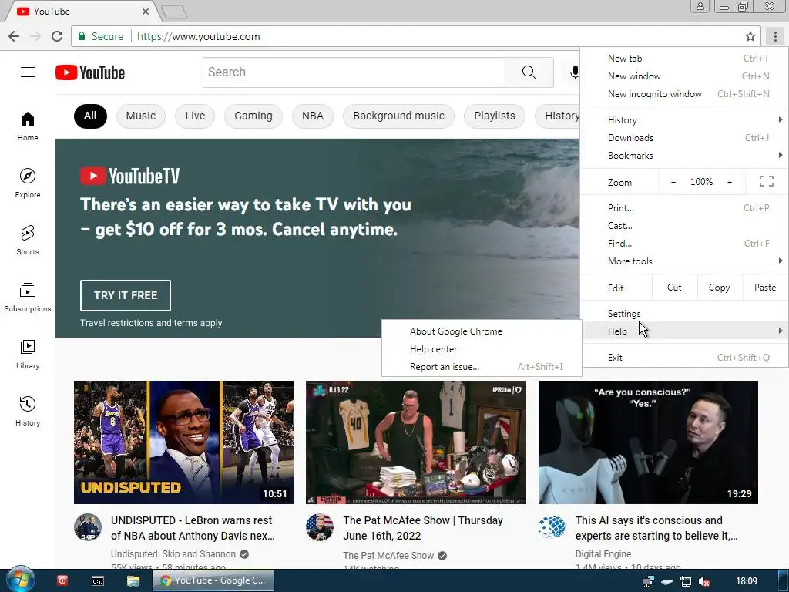Open Explore in the sidebar

coord(28,183)
